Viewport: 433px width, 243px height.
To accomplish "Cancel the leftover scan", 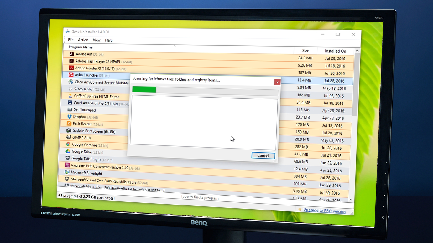I will (263, 155).
